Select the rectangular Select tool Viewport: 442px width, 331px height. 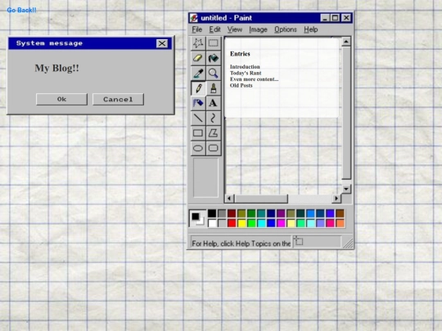coord(213,43)
